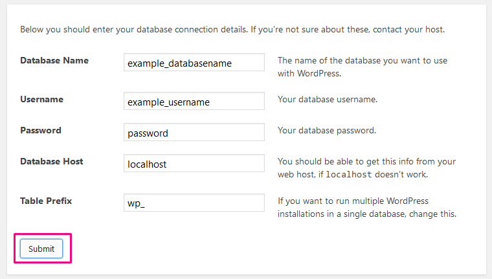Viewport: 492px width, 279px height.
Task: Click the bold Username label
Action: [x=41, y=99]
